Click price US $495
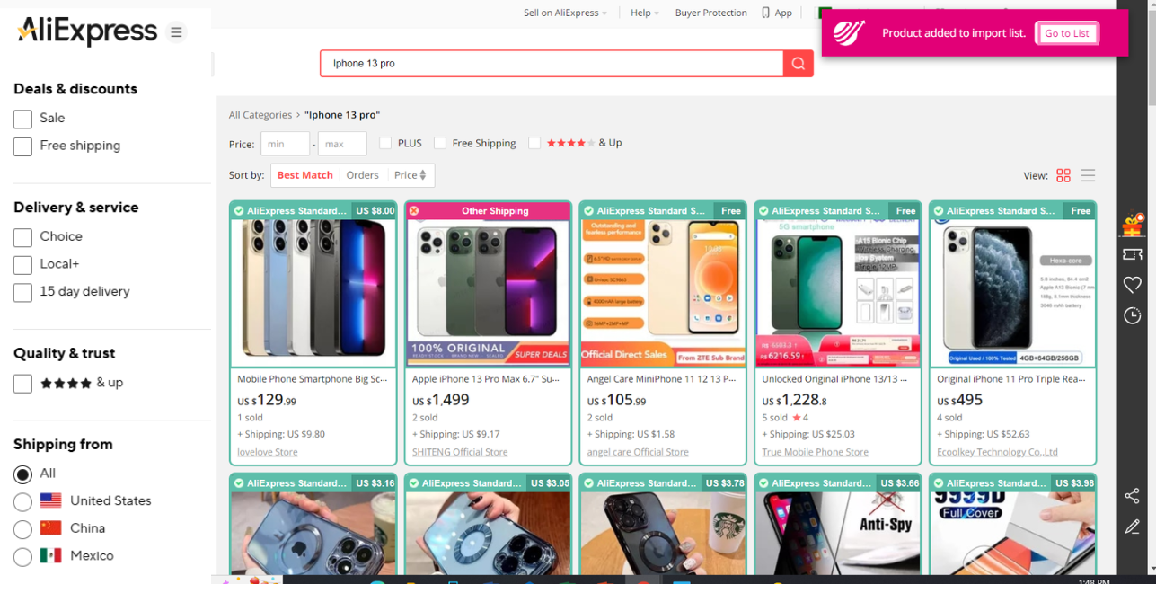The height and width of the screenshot is (593, 1156). coord(960,401)
